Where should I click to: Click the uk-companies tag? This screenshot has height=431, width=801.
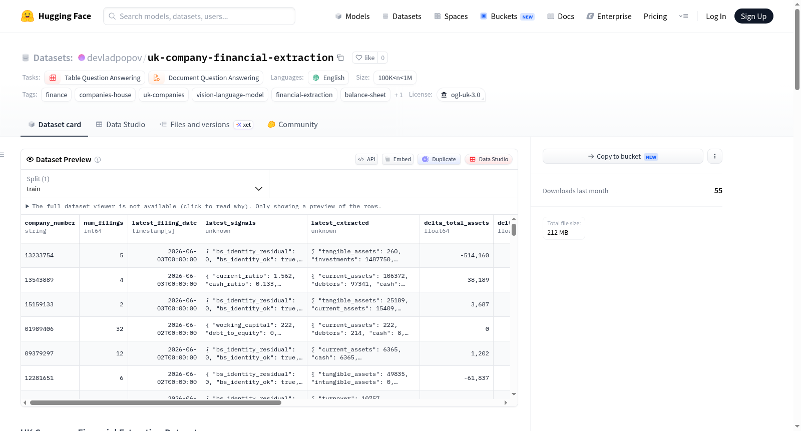point(164,95)
